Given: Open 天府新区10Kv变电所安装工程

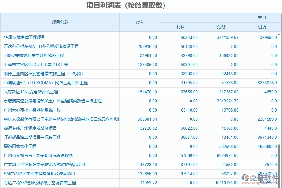Looking at the screenshot, I should 32,92.
